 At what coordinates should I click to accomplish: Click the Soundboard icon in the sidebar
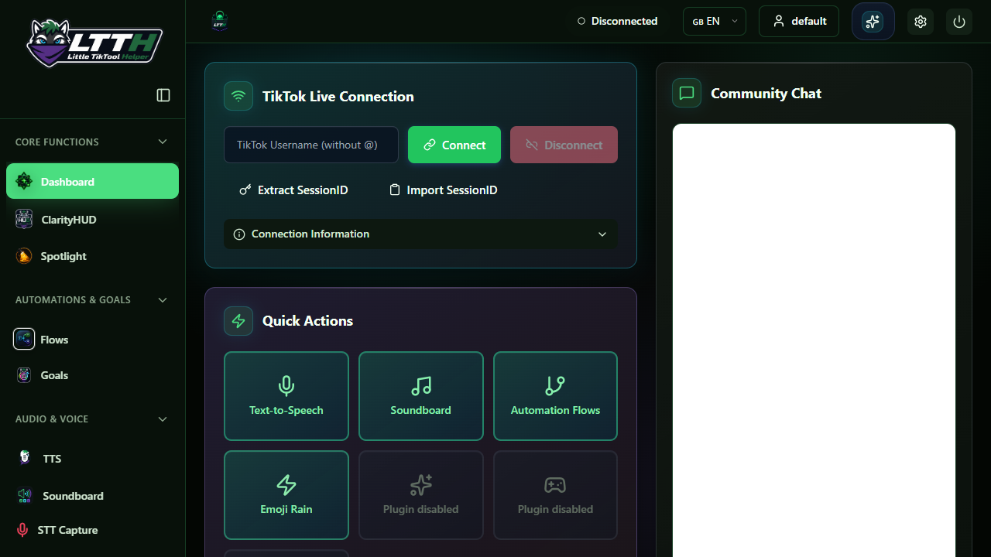click(25, 496)
